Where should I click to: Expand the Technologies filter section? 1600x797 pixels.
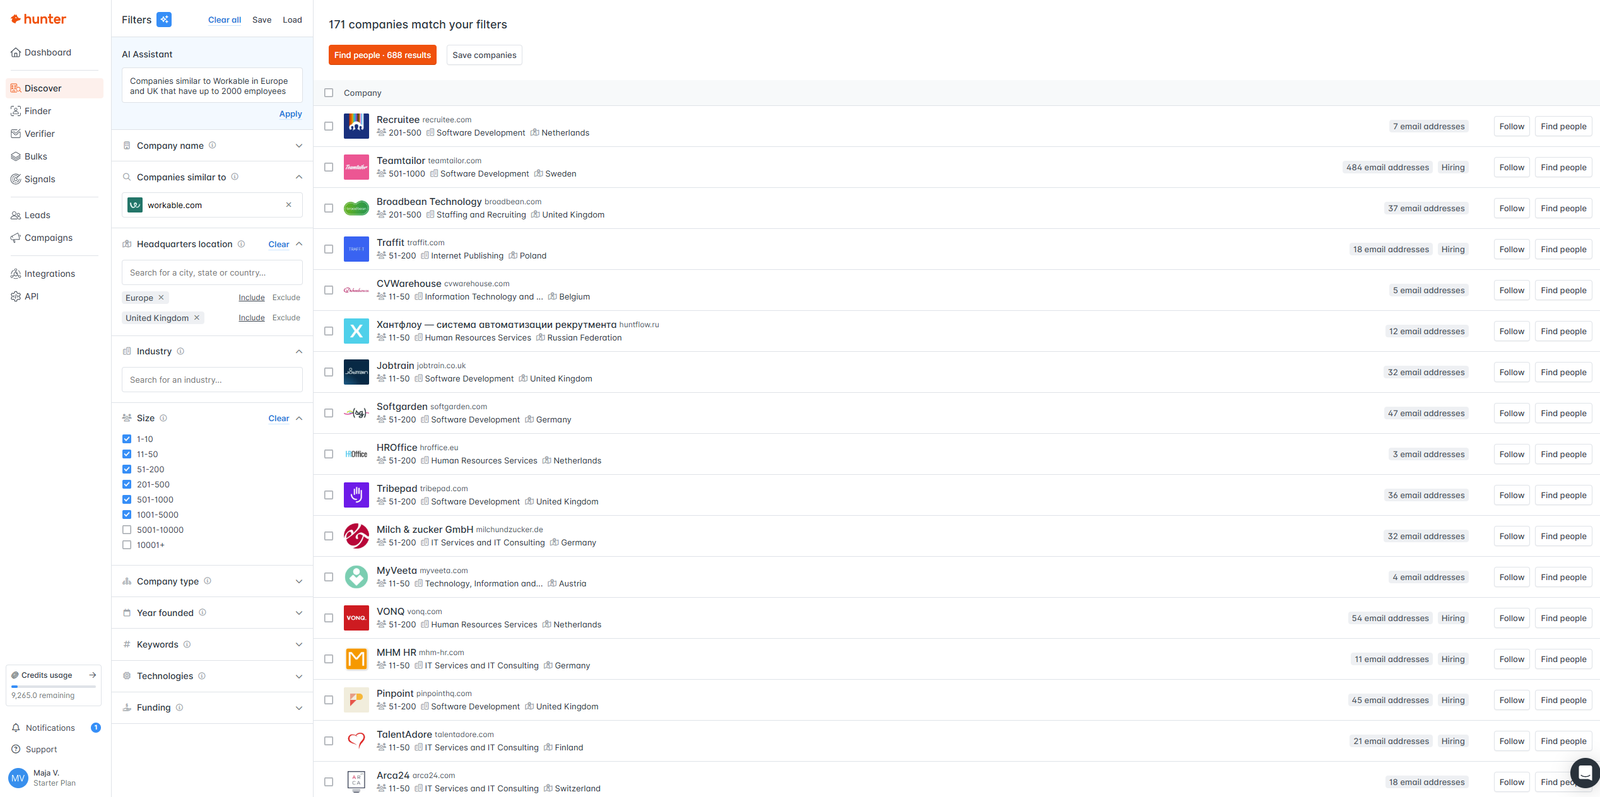click(298, 676)
